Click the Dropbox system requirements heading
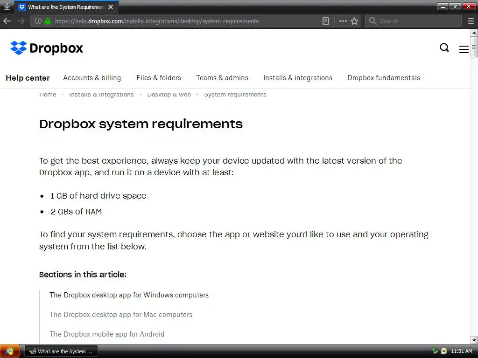 141,124
